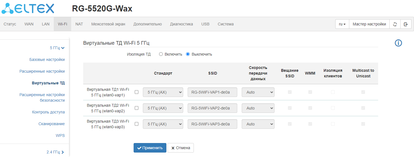Click the logout icon in top bar
Image resolution: width=414 pixels, height=157 pixels.
(406, 24)
